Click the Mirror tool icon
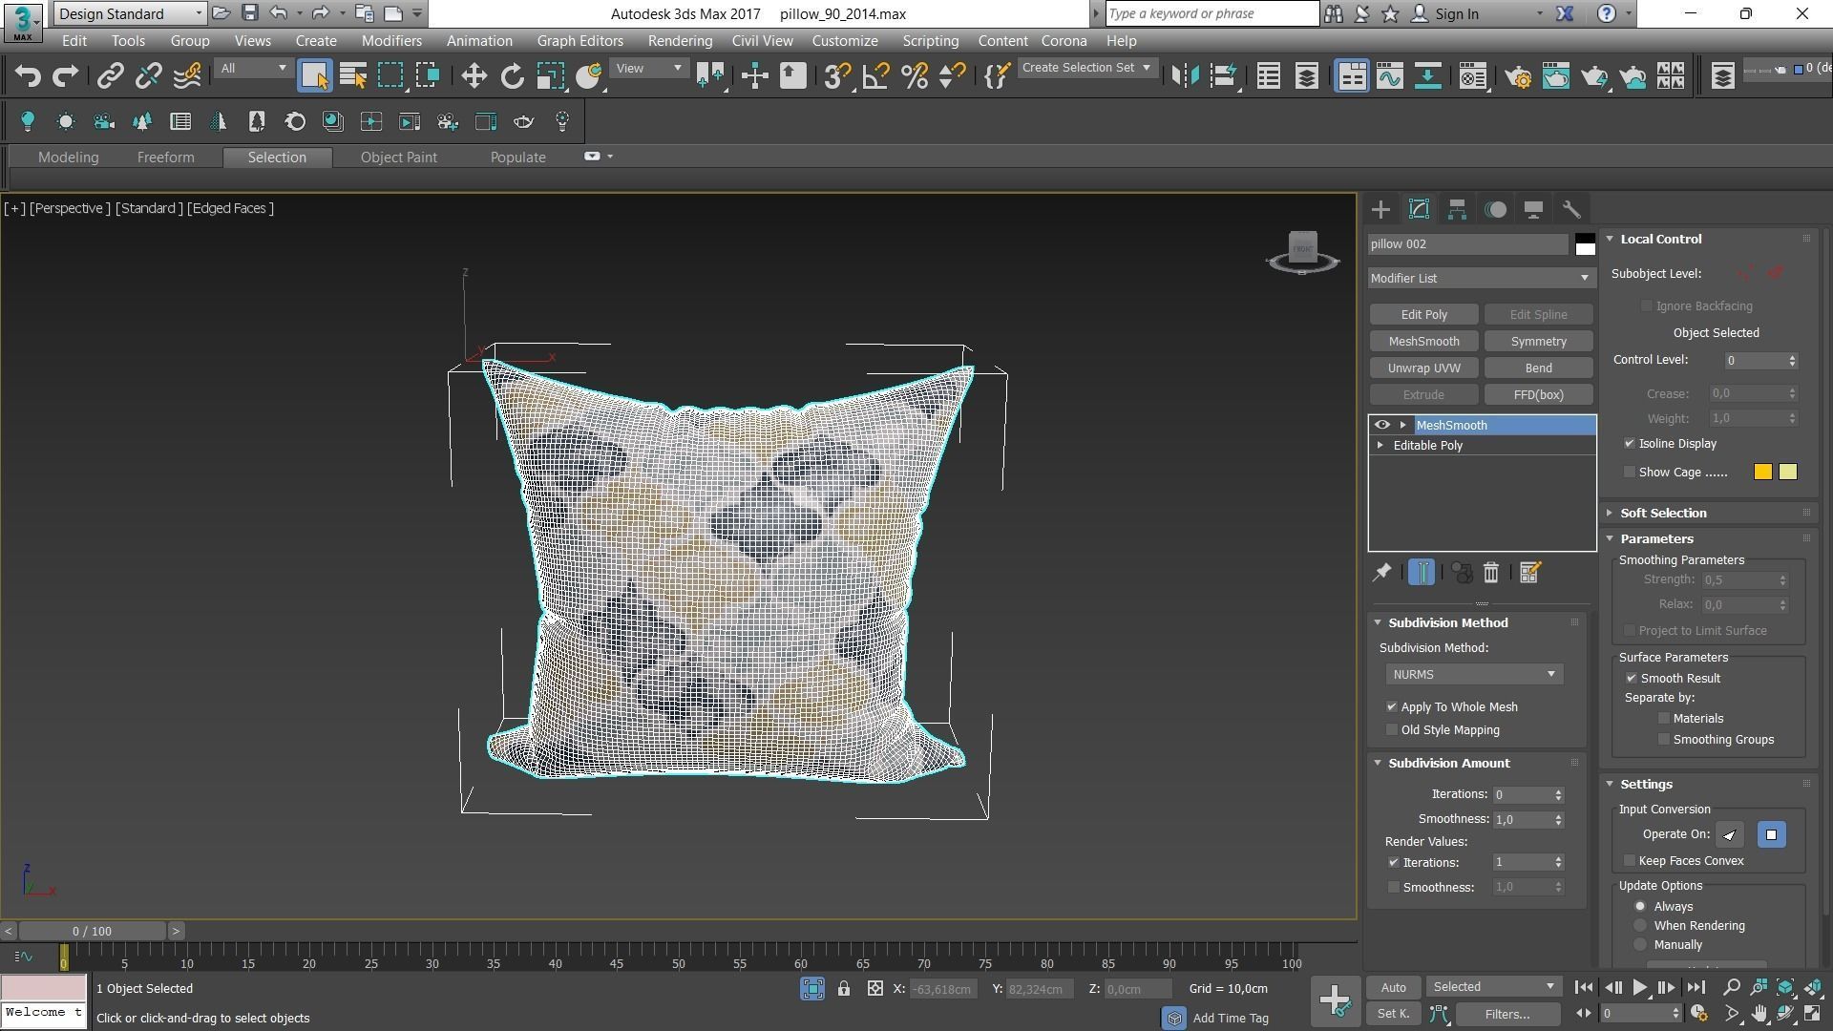 pyautogui.click(x=1185, y=75)
